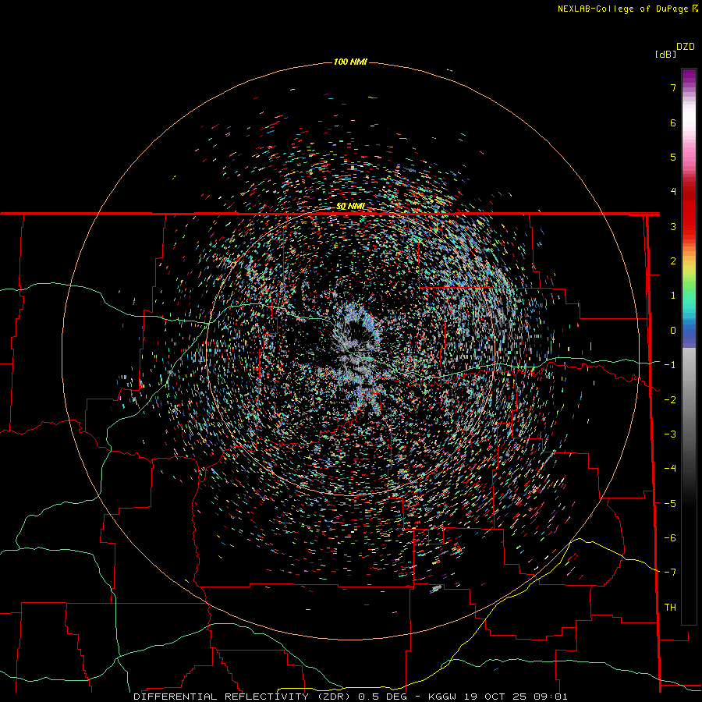Click the 100 NMI range ring label
Screen dimensions: 702x702
[350, 62]
